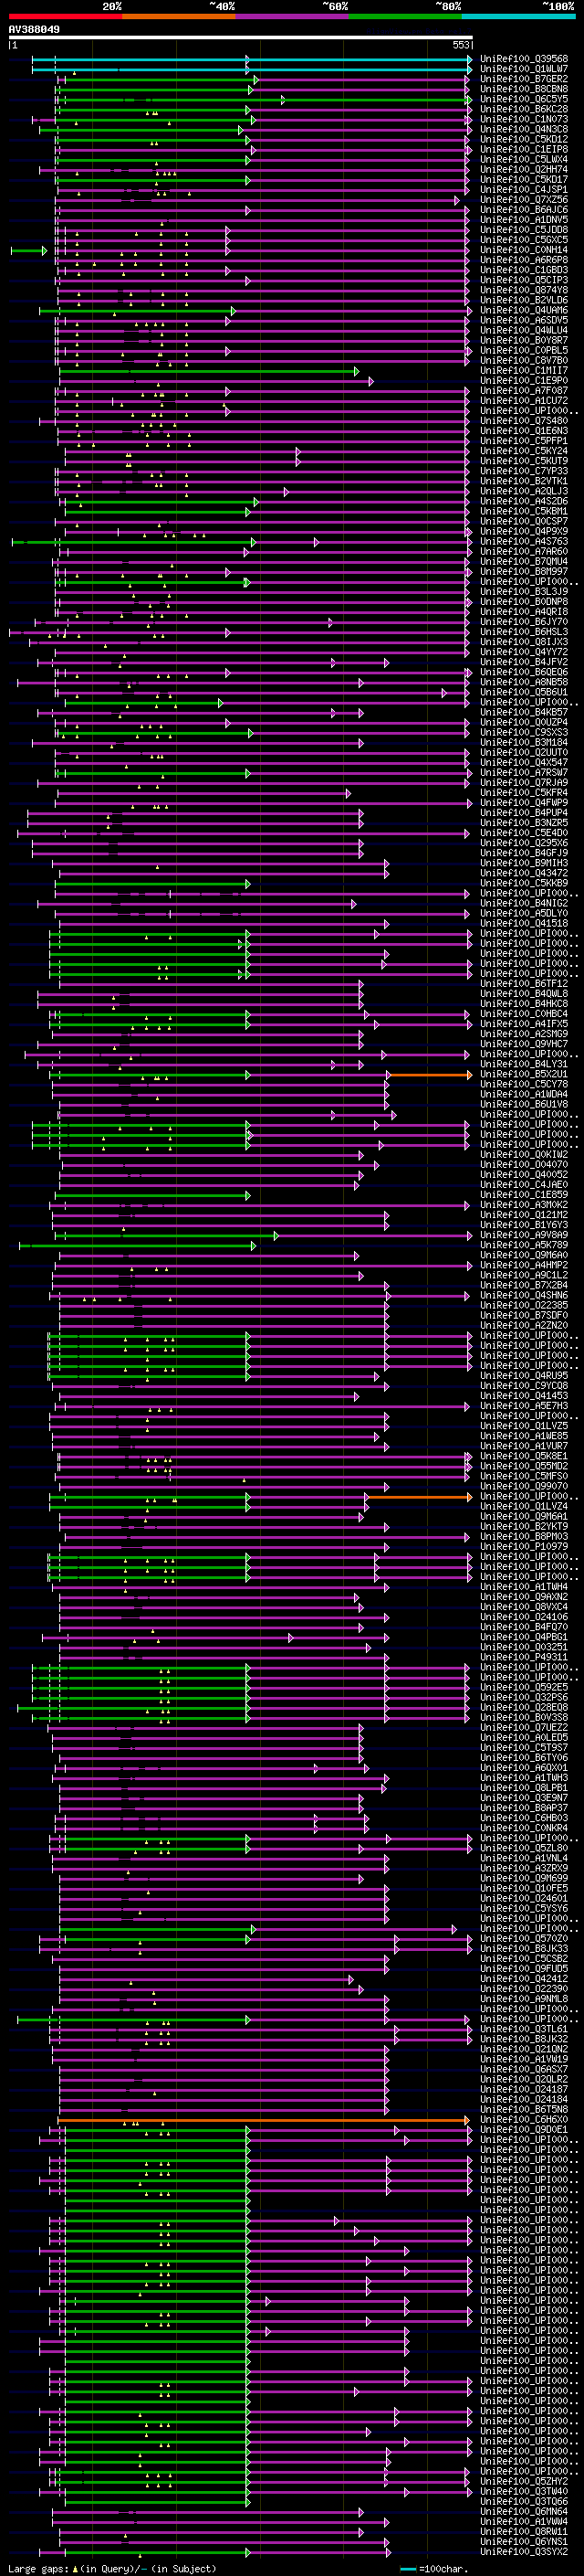Click the UniRef100_C1N073 hit label
This screenshot has width=584, height=2576.
click(523, 119)
